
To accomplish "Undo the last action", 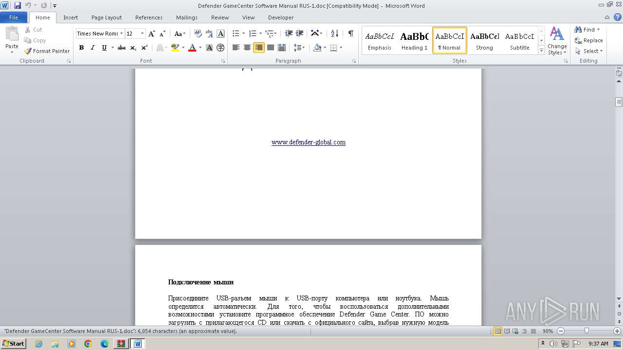I will coord(28,5).
